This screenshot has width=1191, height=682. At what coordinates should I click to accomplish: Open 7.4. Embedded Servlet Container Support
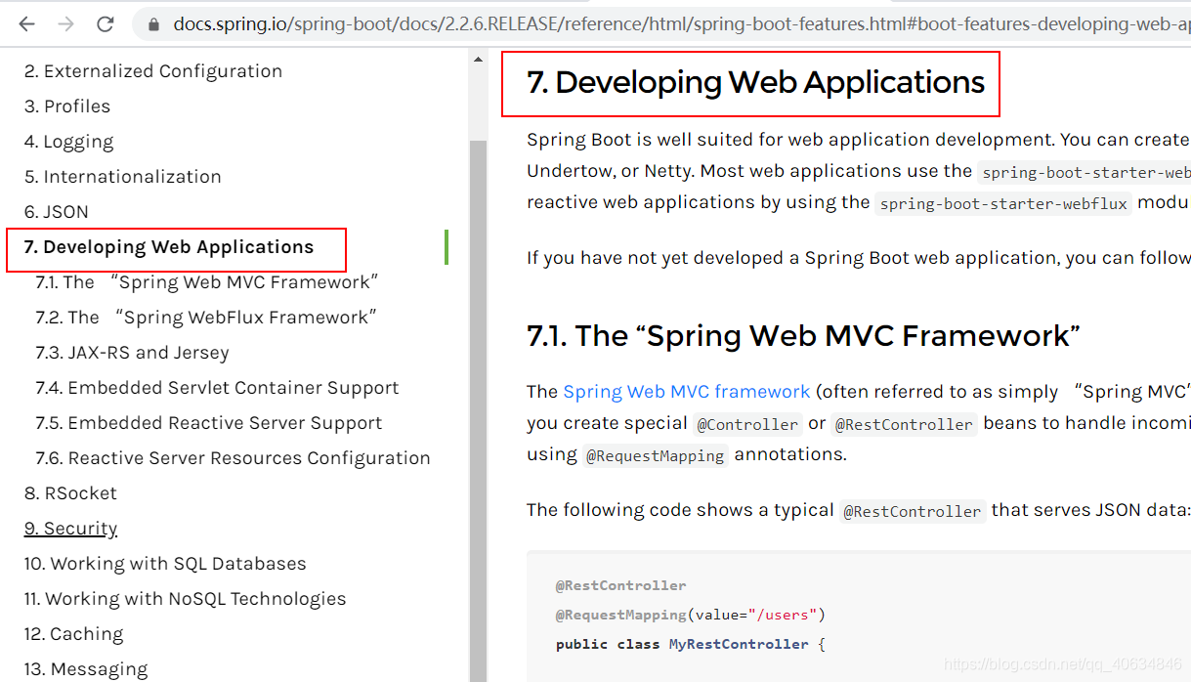217,388
